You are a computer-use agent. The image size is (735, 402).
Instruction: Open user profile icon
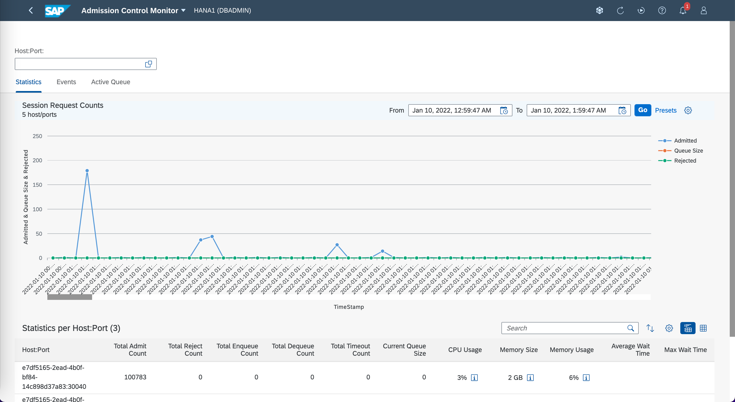click(x=704, y=11)
